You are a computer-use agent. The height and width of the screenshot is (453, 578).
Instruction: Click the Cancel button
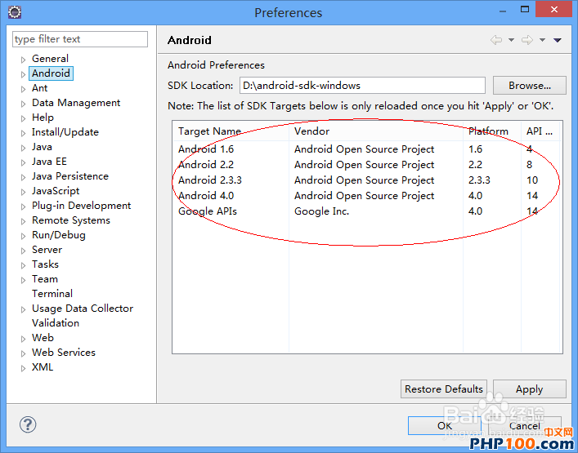(x=525, y=426)
